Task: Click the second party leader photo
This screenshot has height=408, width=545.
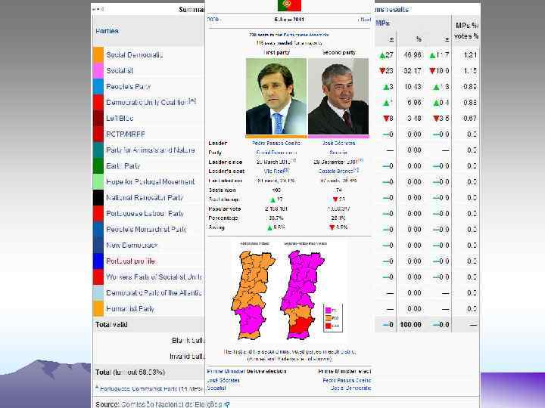Action: (x=338, y=97)
